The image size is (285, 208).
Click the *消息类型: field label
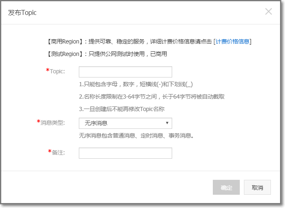pyautogui.click(x=51, y=123)
